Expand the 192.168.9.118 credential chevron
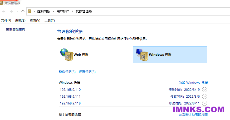 (204, 103)
